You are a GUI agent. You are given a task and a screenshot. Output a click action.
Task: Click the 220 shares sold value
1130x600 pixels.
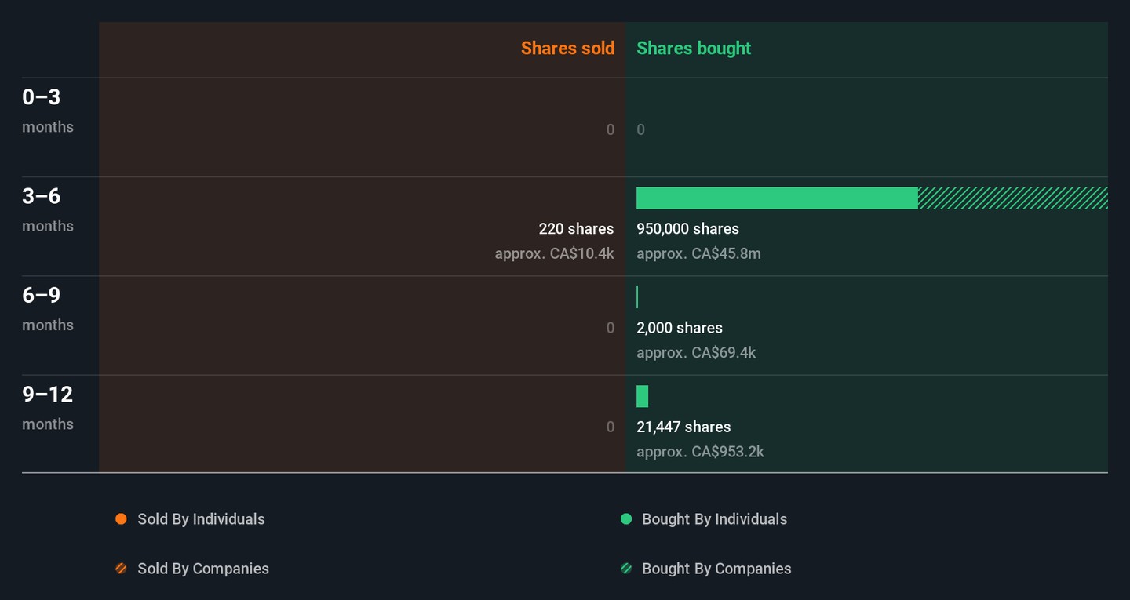pos(576,229)
